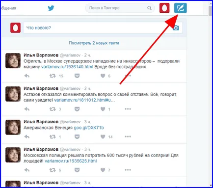Viewport: 213px width, 188px height.
Task: Click the Что нового? tweet box
Action: point(103,28)
